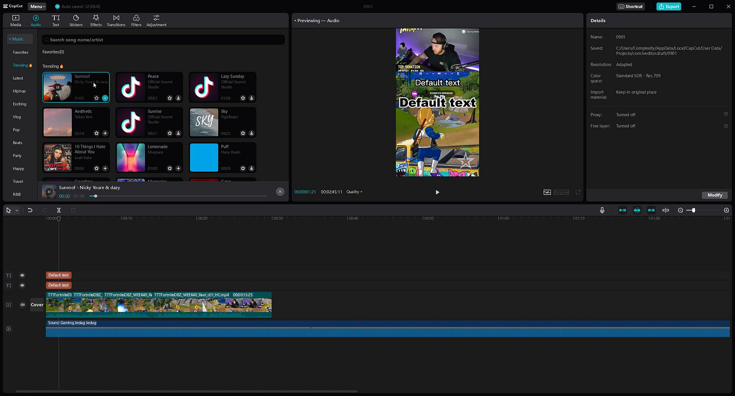Expand the selection tool mode arrow

17,210
